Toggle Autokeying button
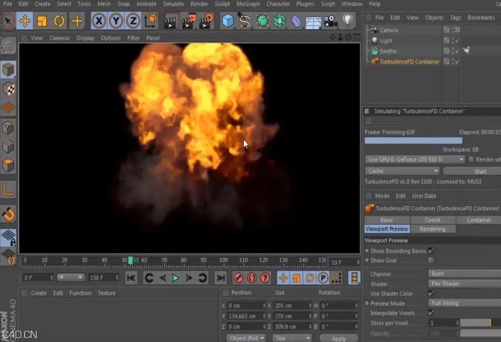Image resolution: width=501 pixels, height=342 pixels. point(252,278)
